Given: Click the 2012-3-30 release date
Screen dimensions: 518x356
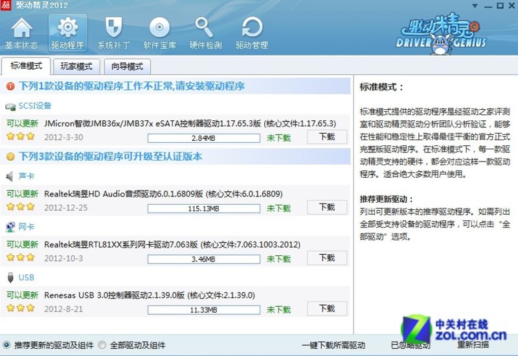Looking at the screenshot, I should coord(63,138).
